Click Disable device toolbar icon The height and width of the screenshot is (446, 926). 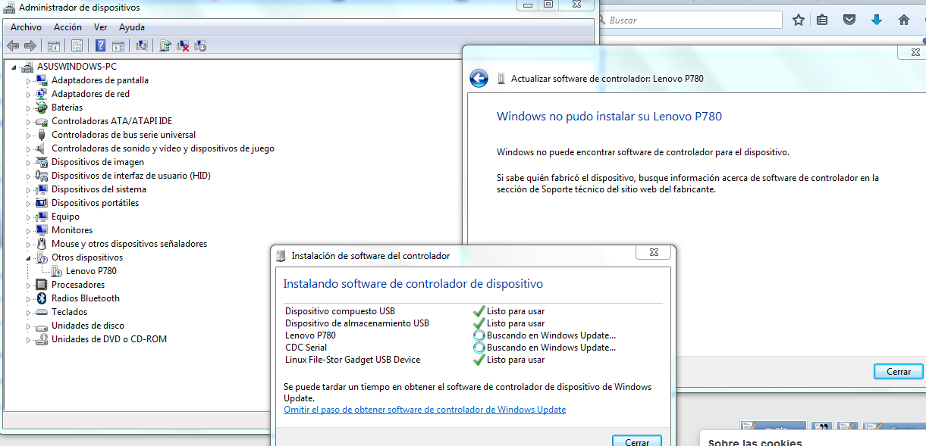(x=200, y=45)
